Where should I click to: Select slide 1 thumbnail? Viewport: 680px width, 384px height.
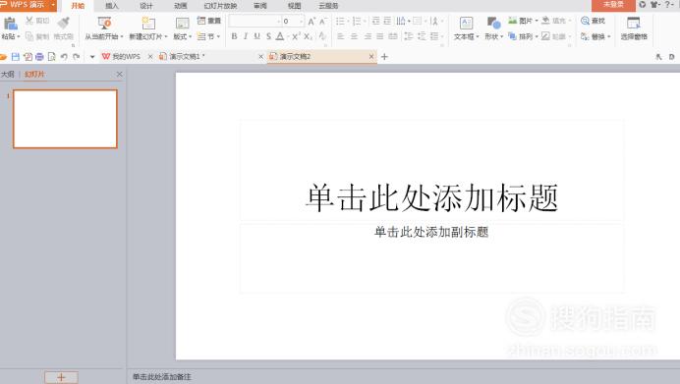pyautogui.click(x=65, y=119)
